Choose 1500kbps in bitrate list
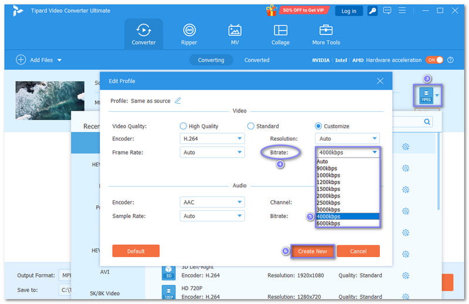 coord(348,189)
